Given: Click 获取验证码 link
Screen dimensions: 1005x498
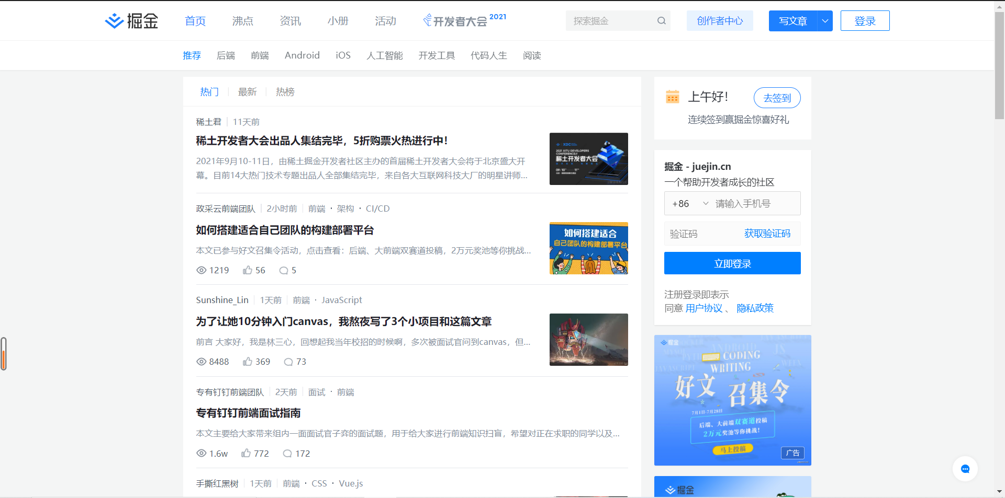Looking at the screenshot, I should (767, 234).
